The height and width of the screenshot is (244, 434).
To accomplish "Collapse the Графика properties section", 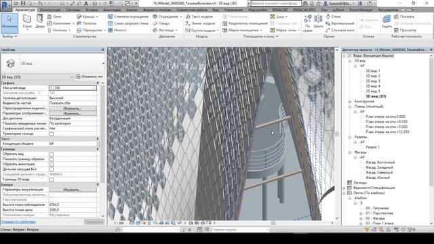I will (98, 83).
